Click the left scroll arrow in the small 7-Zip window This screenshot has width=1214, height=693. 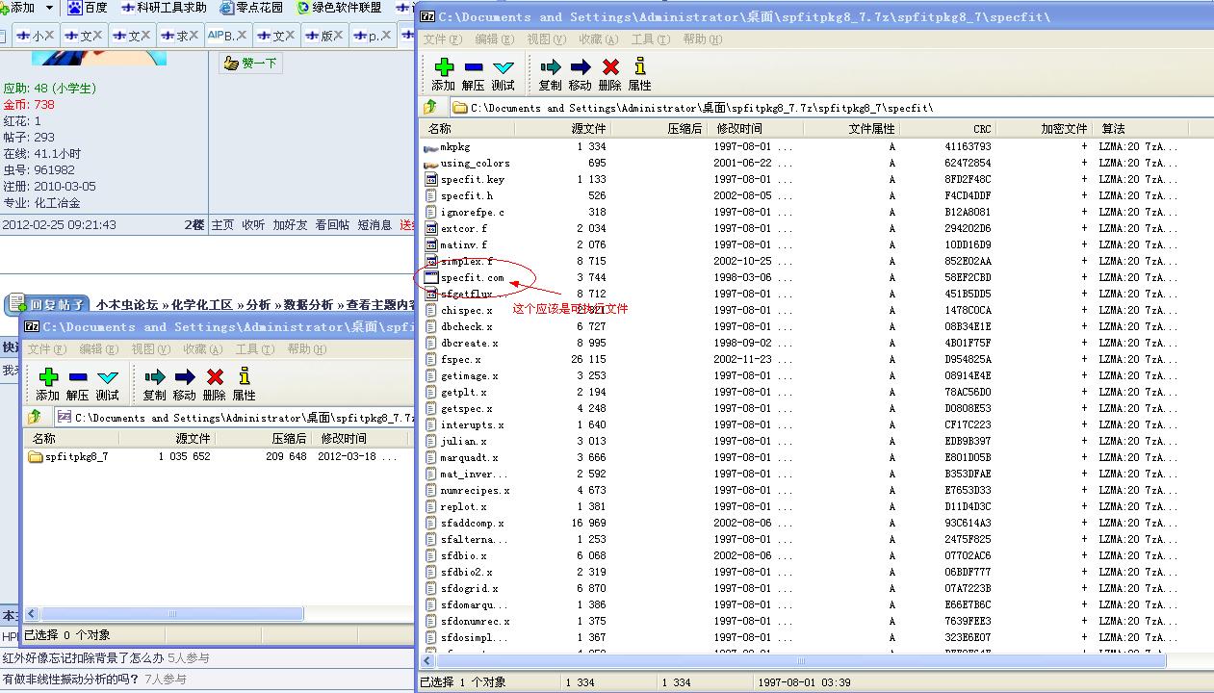pos(31,613)
